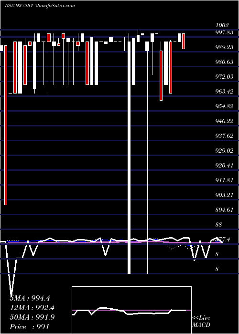Click the 963.42 price axis label

coord(225,92)
